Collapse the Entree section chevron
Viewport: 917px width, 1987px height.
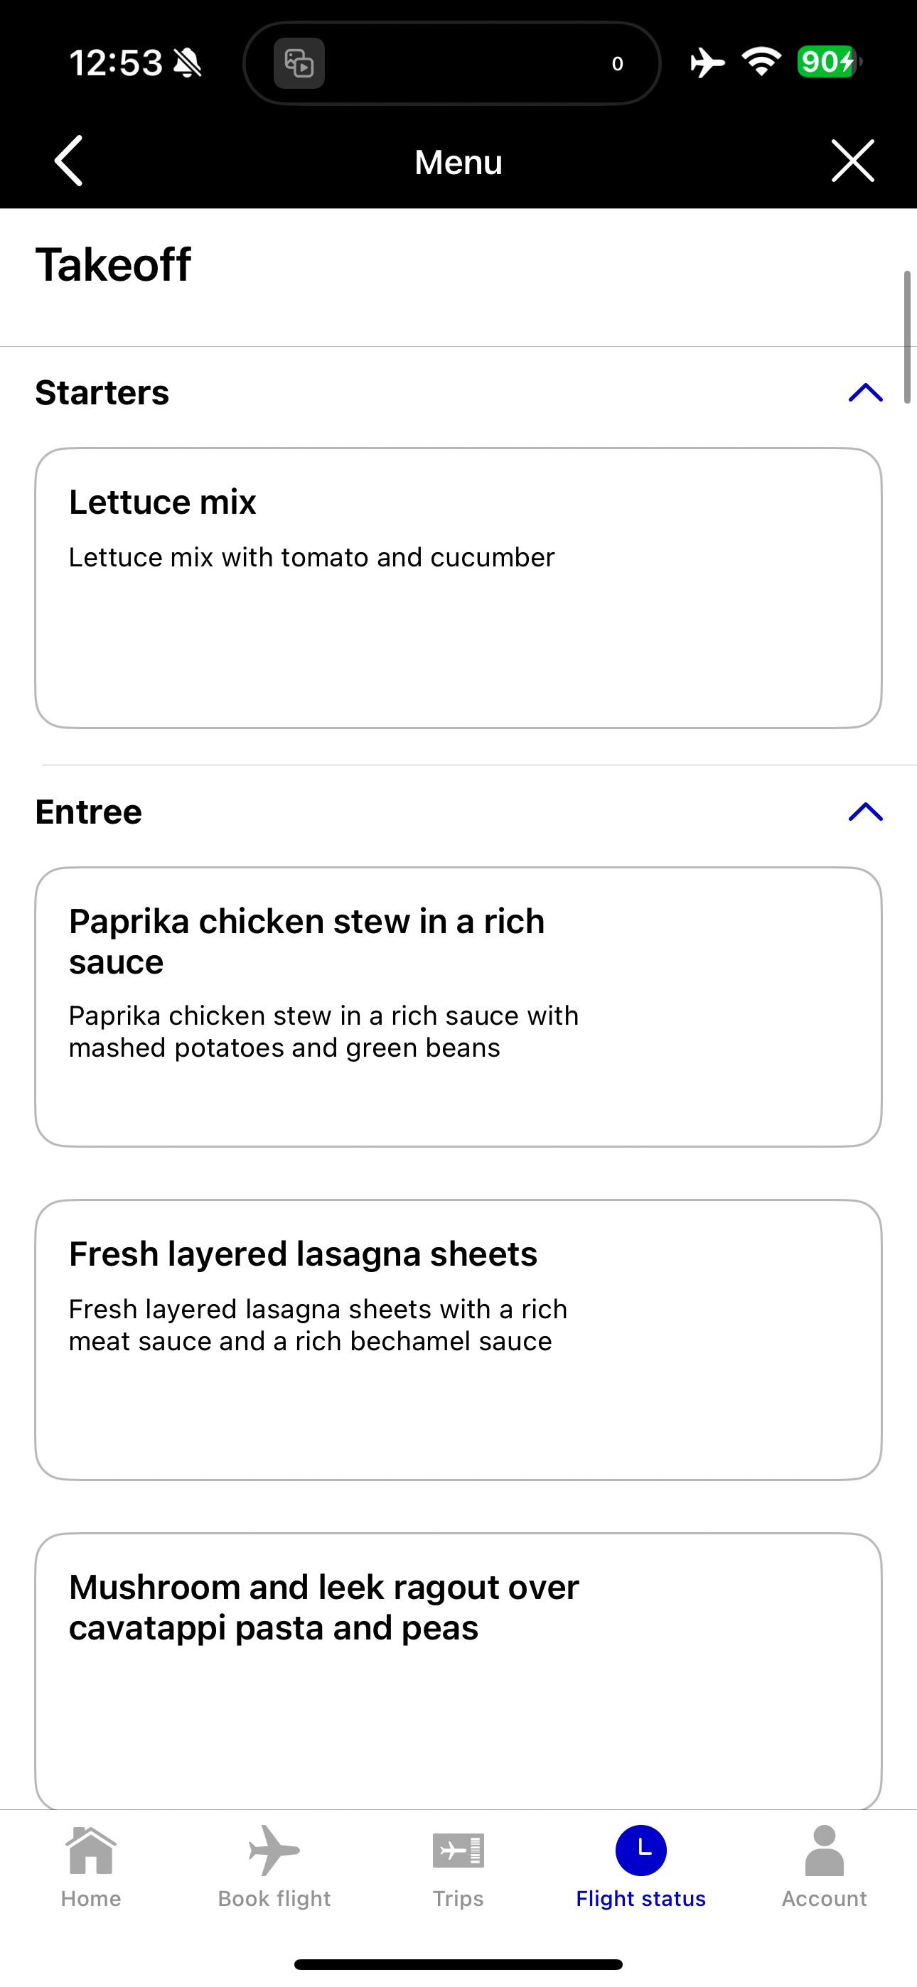[x=865, y=812]
